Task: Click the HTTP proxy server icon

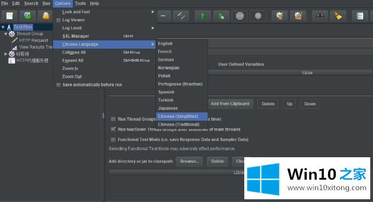Action: pyautogui.click(x=12, y=61)
